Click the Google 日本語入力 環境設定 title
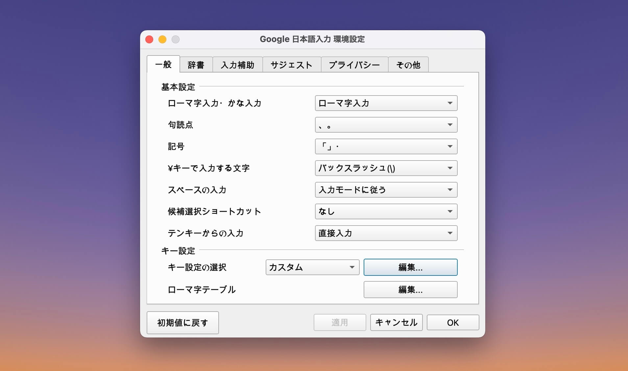 click(312, 39)
